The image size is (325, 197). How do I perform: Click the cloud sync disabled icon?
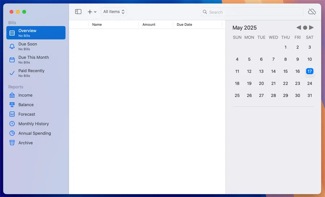pos(312,12)
